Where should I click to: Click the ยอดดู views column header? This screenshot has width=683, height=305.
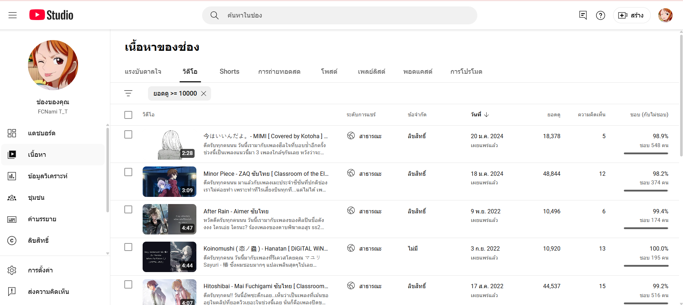pyautogui.click(x=554, y=115)
